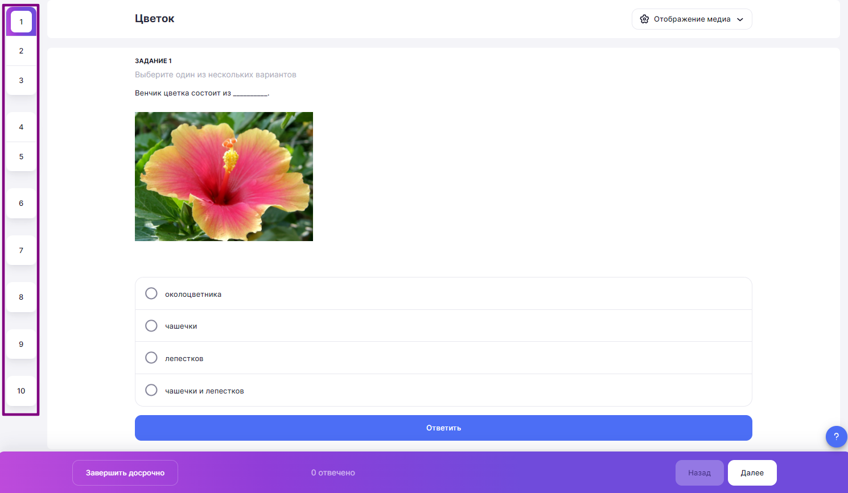Viewport: 848px width, 493px height.
Task: Open question 7 in sidebar
Action: click(22, 250)
